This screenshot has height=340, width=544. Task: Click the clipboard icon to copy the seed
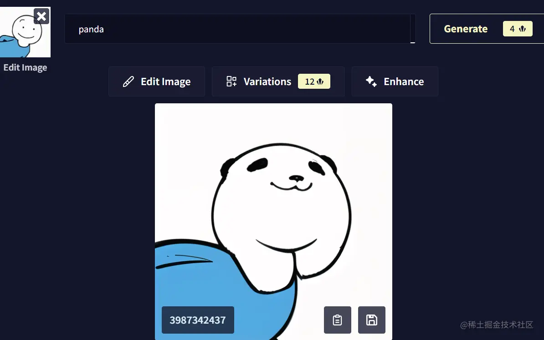click(x=337, y=320)
